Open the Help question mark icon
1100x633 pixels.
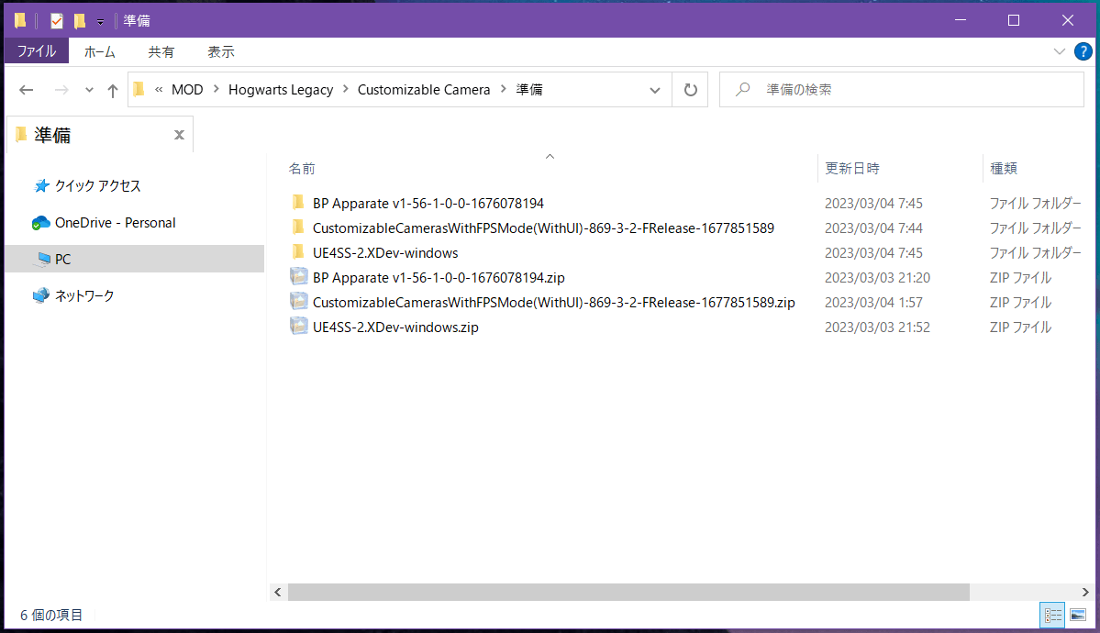pos(1083,51)
